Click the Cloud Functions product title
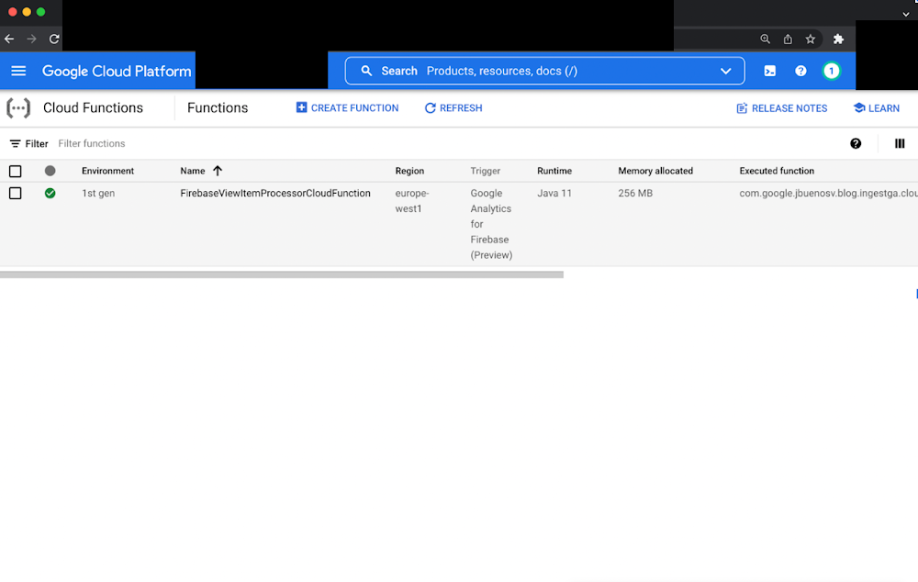Viewport: 918px width, 582px height. pos(93,107)
